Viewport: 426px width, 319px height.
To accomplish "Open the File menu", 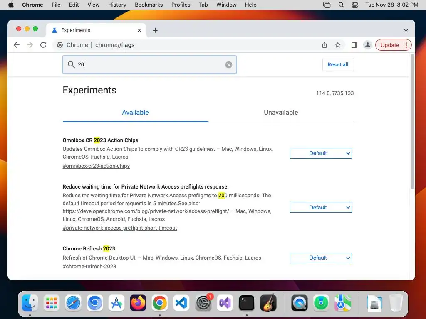I will click(56, 5).
